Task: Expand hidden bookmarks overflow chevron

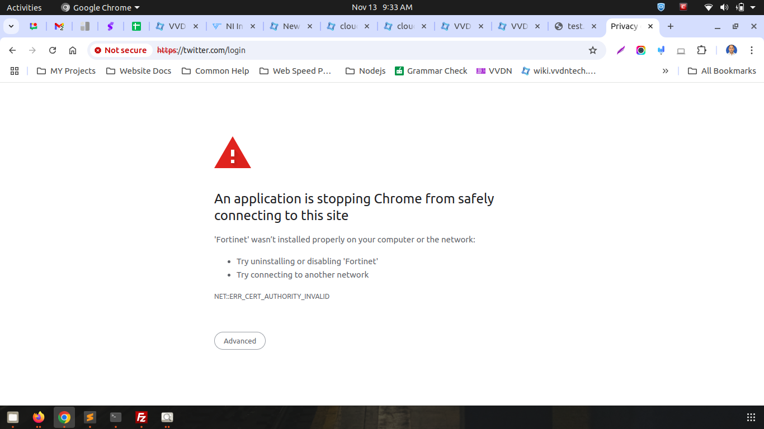Action: click(x=665, y=71)
